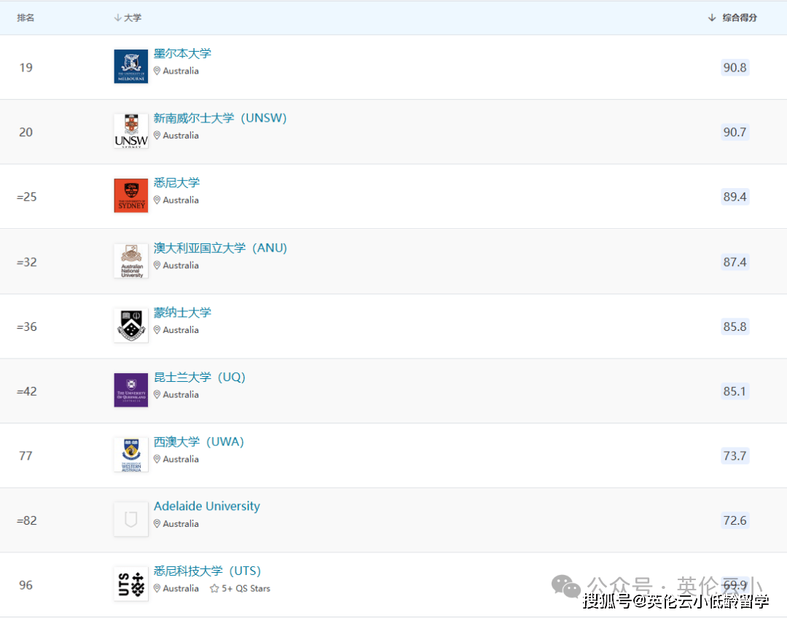The width and height of the screenshot is (787, 618).
Task: Click Australia text under 昆士兰大学
Action: pyautogui.click(x=181, y=394)
